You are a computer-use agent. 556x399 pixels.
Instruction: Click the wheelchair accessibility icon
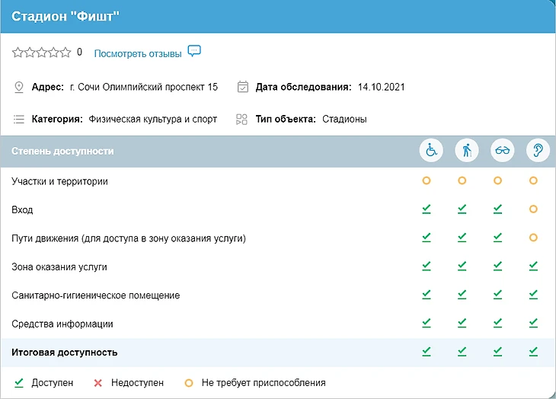tap(431, 151)
